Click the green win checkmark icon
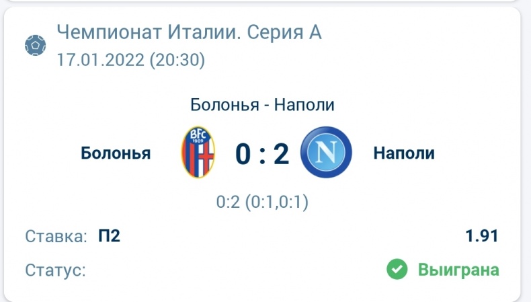This screenshot has width=531, height=302. pos(397,269)
